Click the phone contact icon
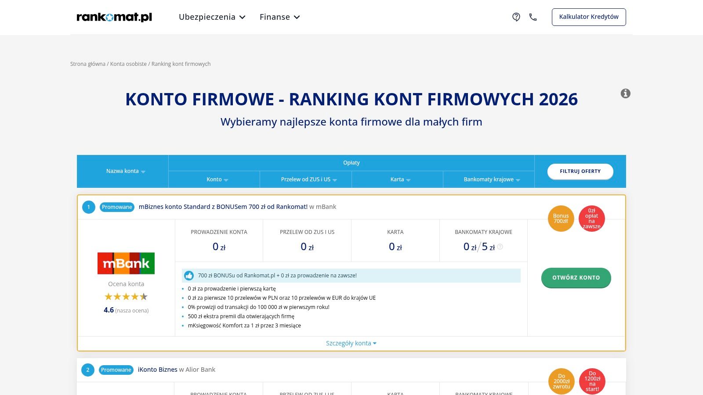Viewport: 703px width, 395px height. pyautogui.click(x=533, y=17)
